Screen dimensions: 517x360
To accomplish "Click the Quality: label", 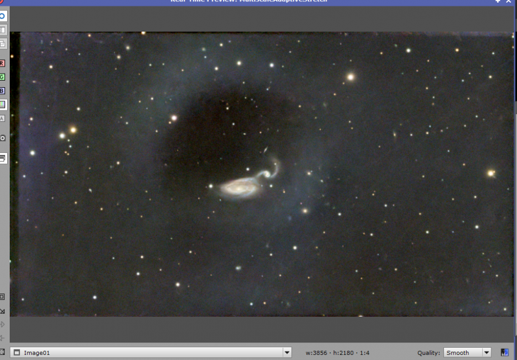I will click(x=428, y=353).
